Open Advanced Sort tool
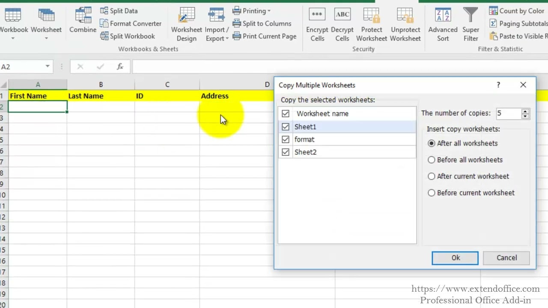The height and width of the screenshot is (308, 548). click(443, 16)
